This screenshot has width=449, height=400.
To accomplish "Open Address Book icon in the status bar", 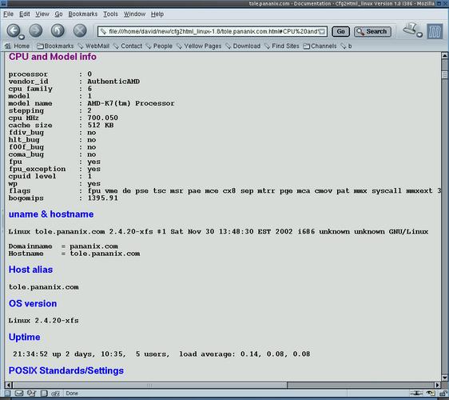I will pyautogui.click(x=44, y=393).
